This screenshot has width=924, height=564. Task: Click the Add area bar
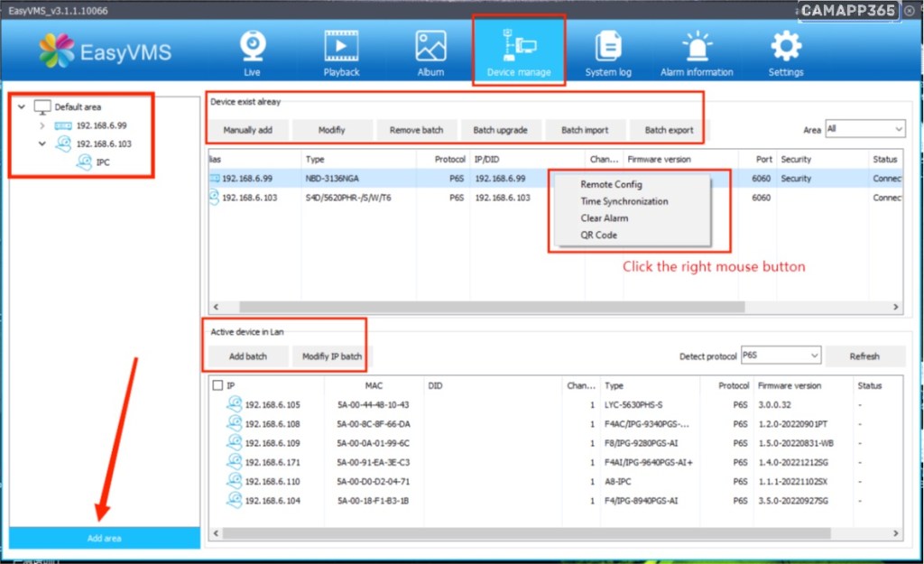105,538
